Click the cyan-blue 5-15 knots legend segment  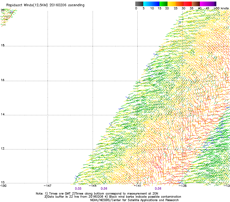pos(151,4)
